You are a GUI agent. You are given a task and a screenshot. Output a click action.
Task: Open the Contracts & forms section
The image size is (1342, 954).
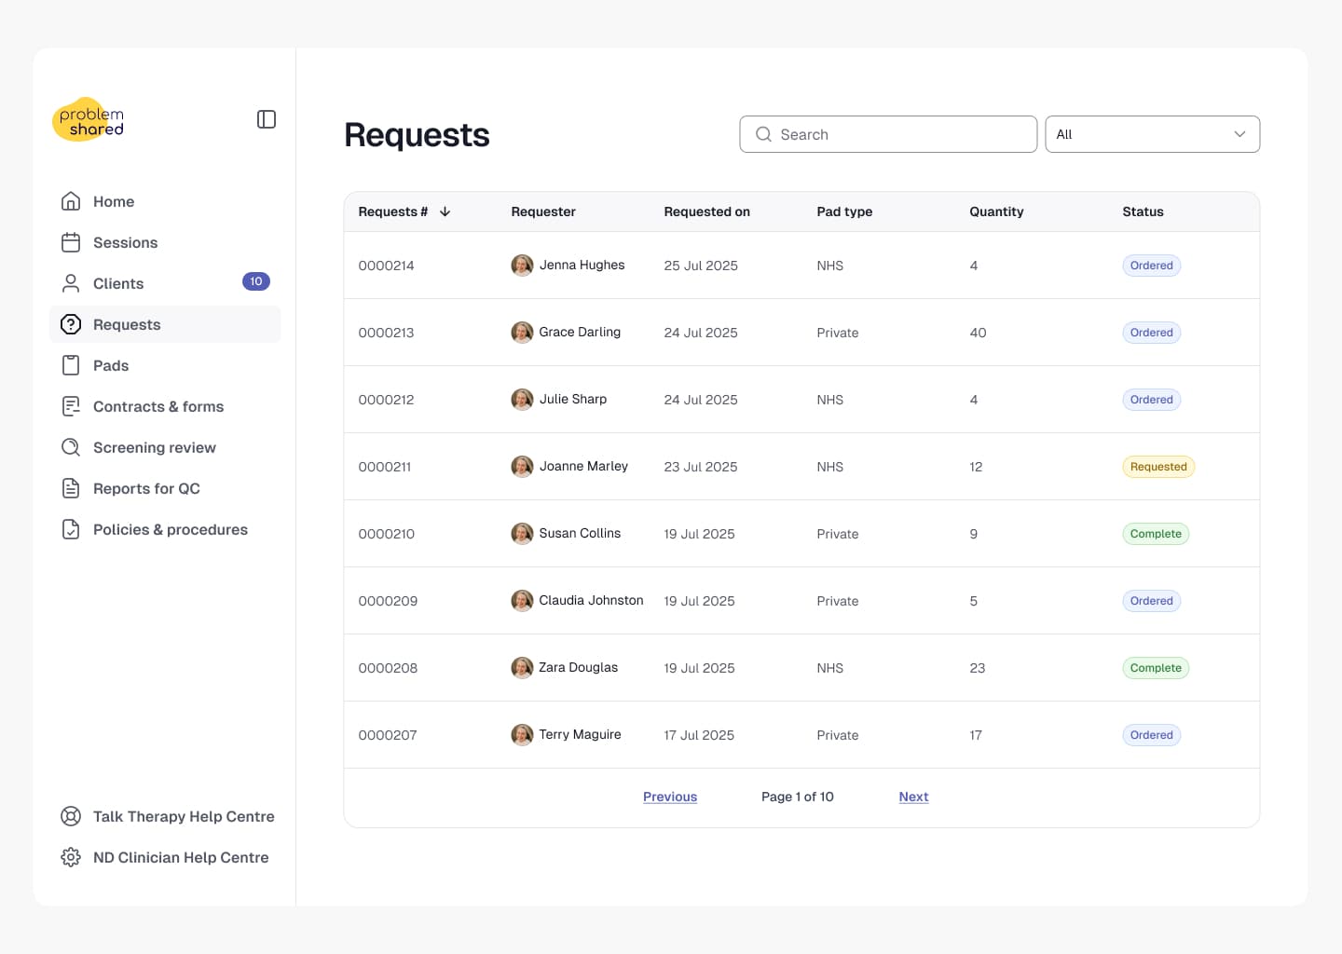click(x=158, y=406)
